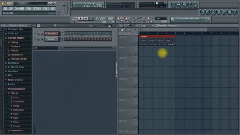
Task: Expand the Impulses folder in browser
Action: (13, 71)
